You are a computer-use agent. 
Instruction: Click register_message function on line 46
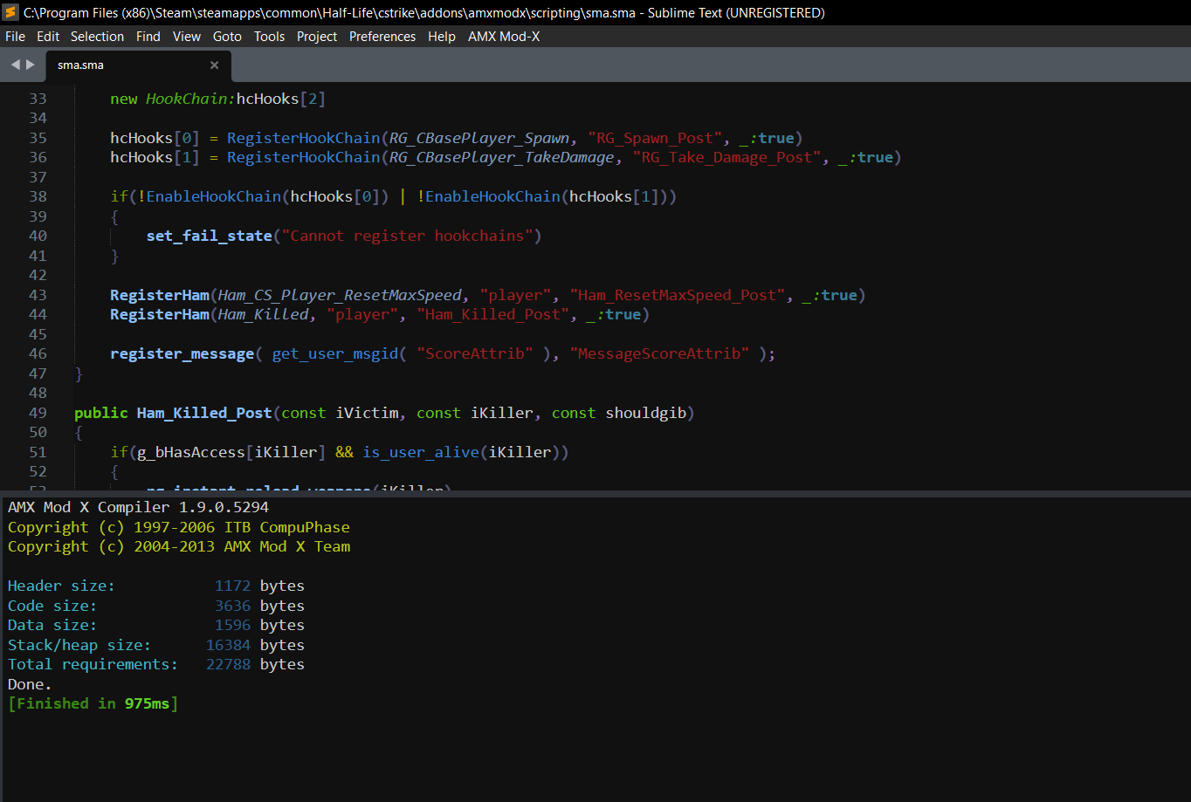click(182, 353)
